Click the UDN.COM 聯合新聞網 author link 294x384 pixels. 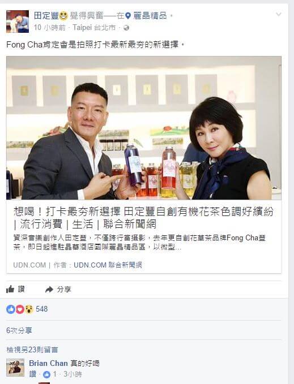point(108,265)
